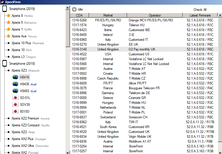Select the Virgin Mobile UK row
Screen dimensions: 222x154
pyautogui.click(x=144, y=137)
